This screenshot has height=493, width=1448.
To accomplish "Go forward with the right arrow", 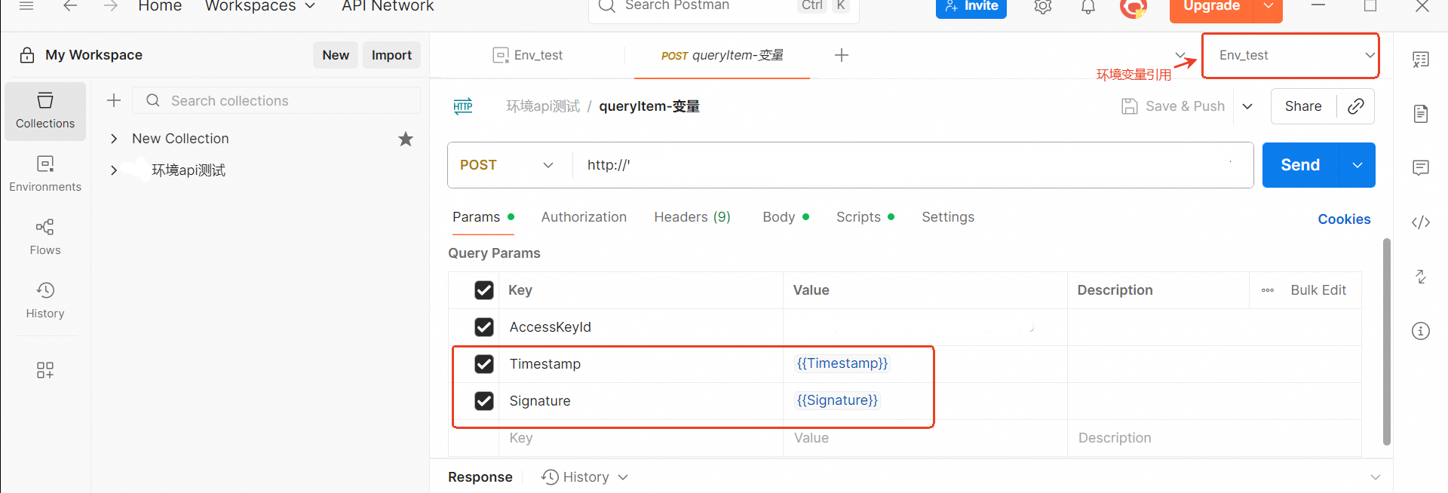I will click(x=110, y=5).
